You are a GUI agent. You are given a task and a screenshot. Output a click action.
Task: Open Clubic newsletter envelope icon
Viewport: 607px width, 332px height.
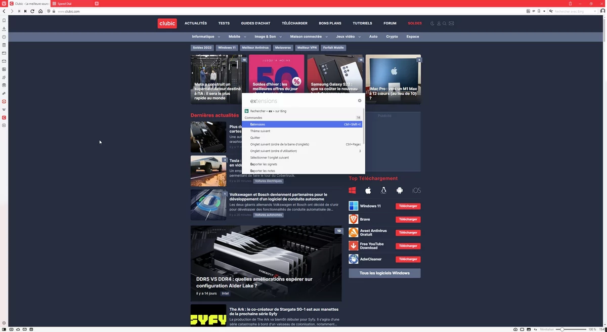pyautogui.click(x=452, y=23)
